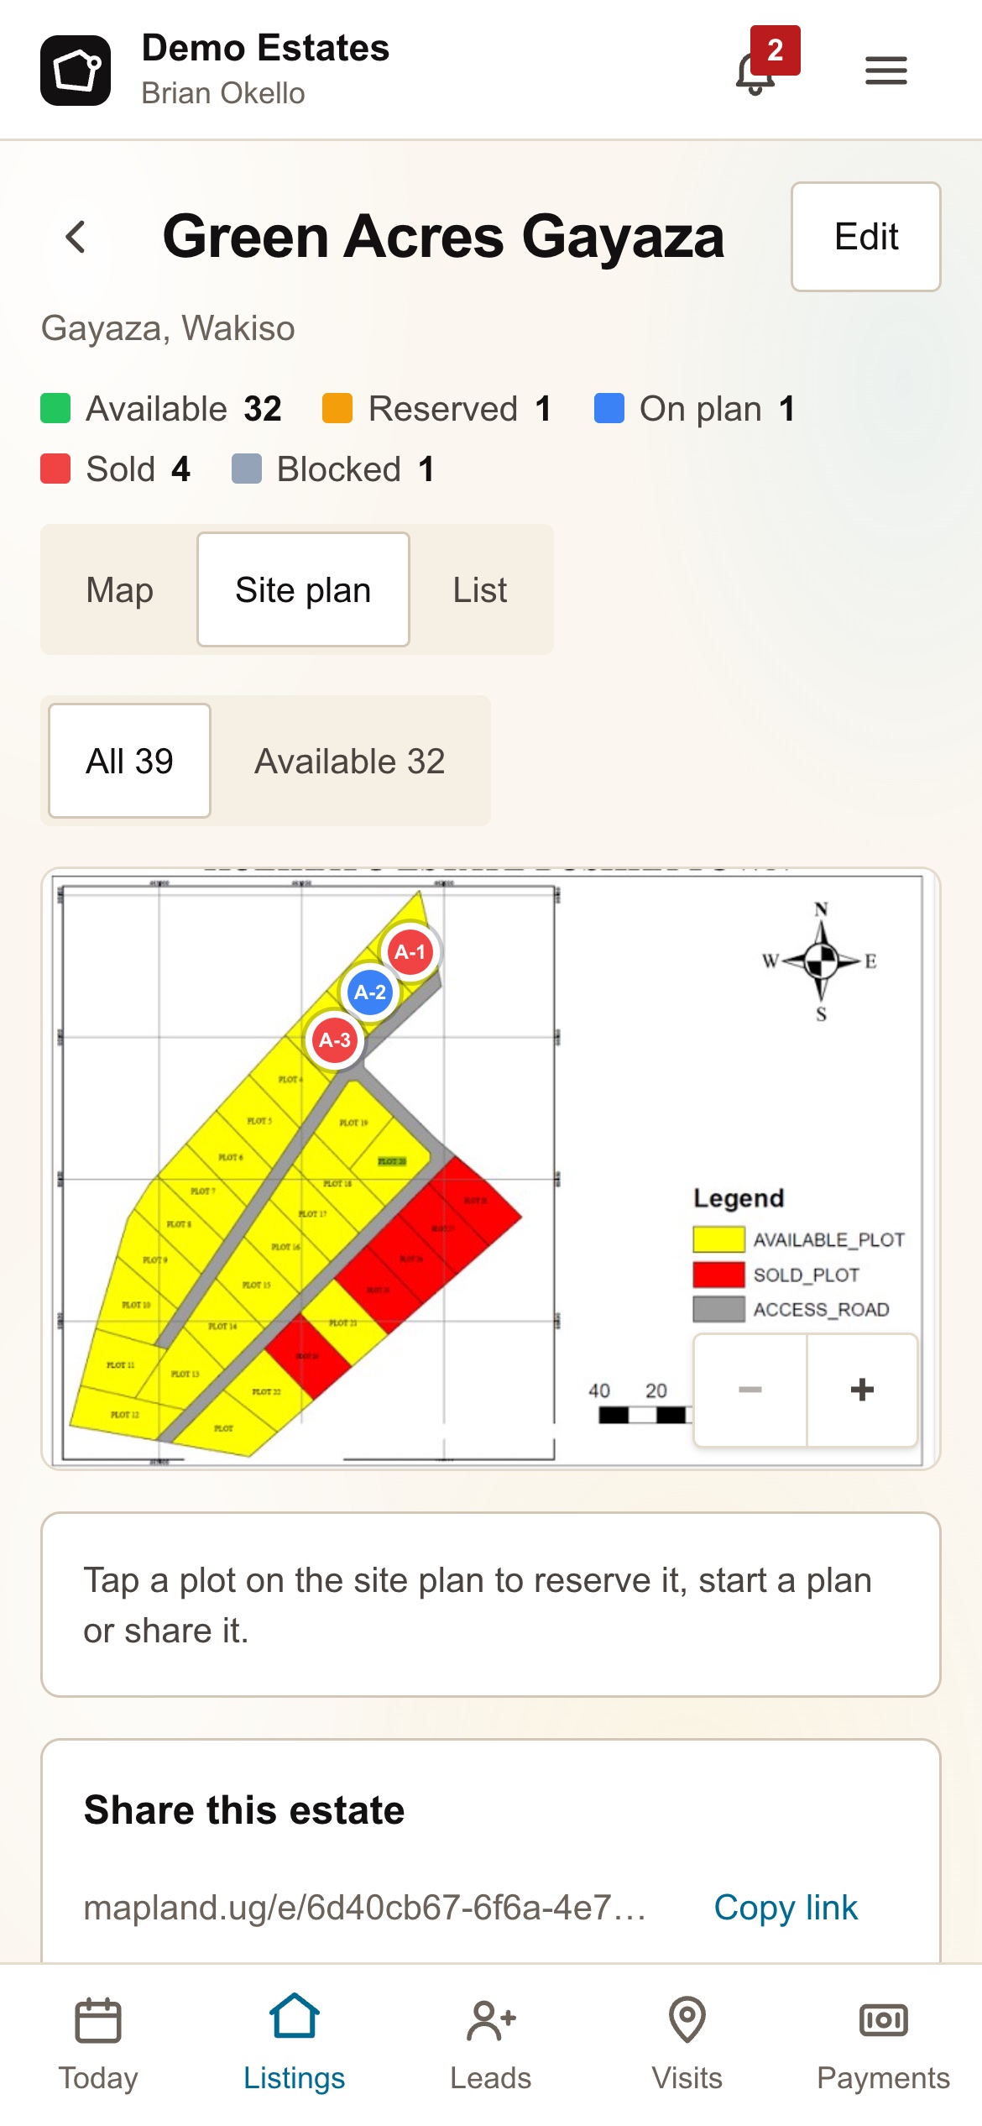
Task: Open the hamburger menu
Action: [885, 71]
